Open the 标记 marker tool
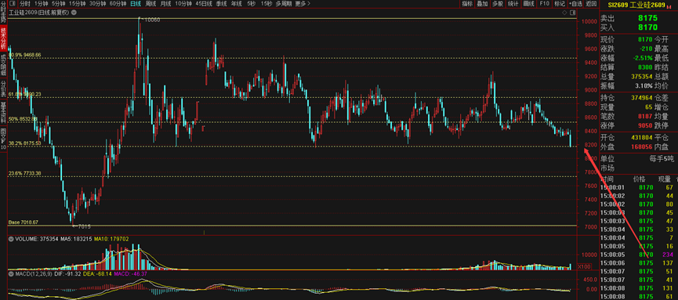The width and height of the screenshot is (678, 300). click(x=559, y=4)
